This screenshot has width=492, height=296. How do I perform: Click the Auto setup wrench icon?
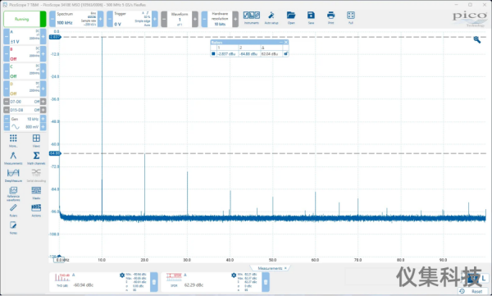point(271,17)
